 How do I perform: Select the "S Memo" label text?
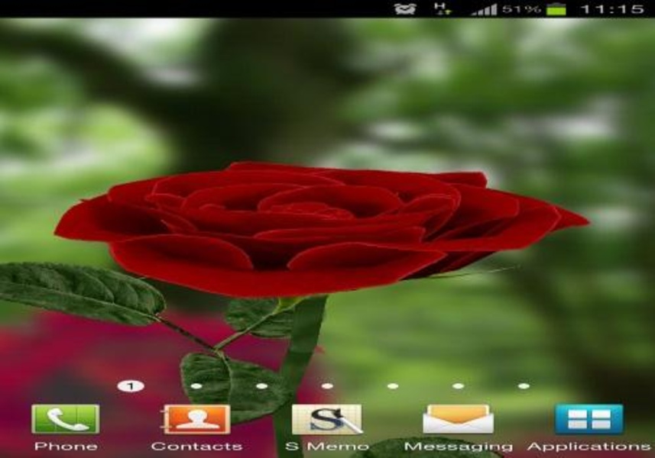pos(327,447)
